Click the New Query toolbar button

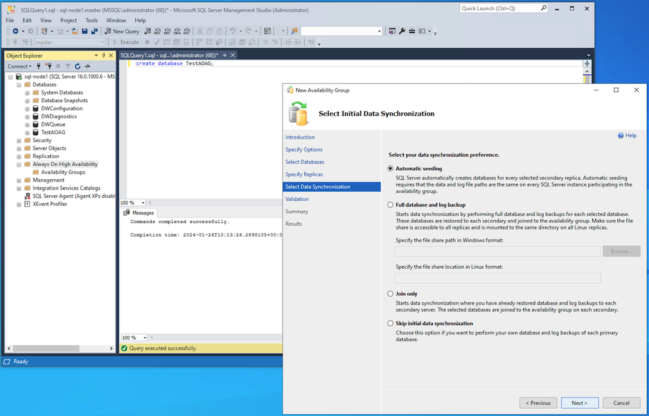[122, 31]
